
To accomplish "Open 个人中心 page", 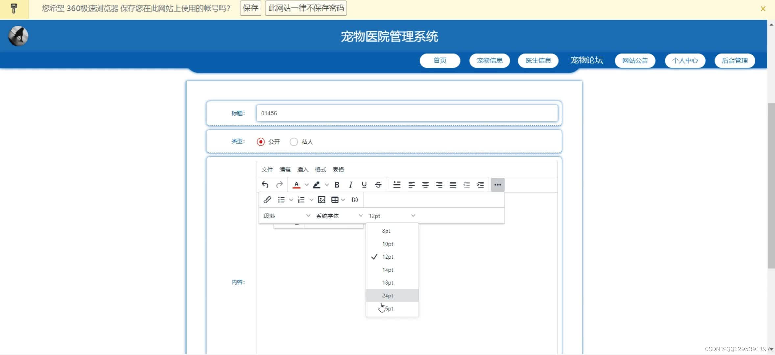I will coord(685,60).
